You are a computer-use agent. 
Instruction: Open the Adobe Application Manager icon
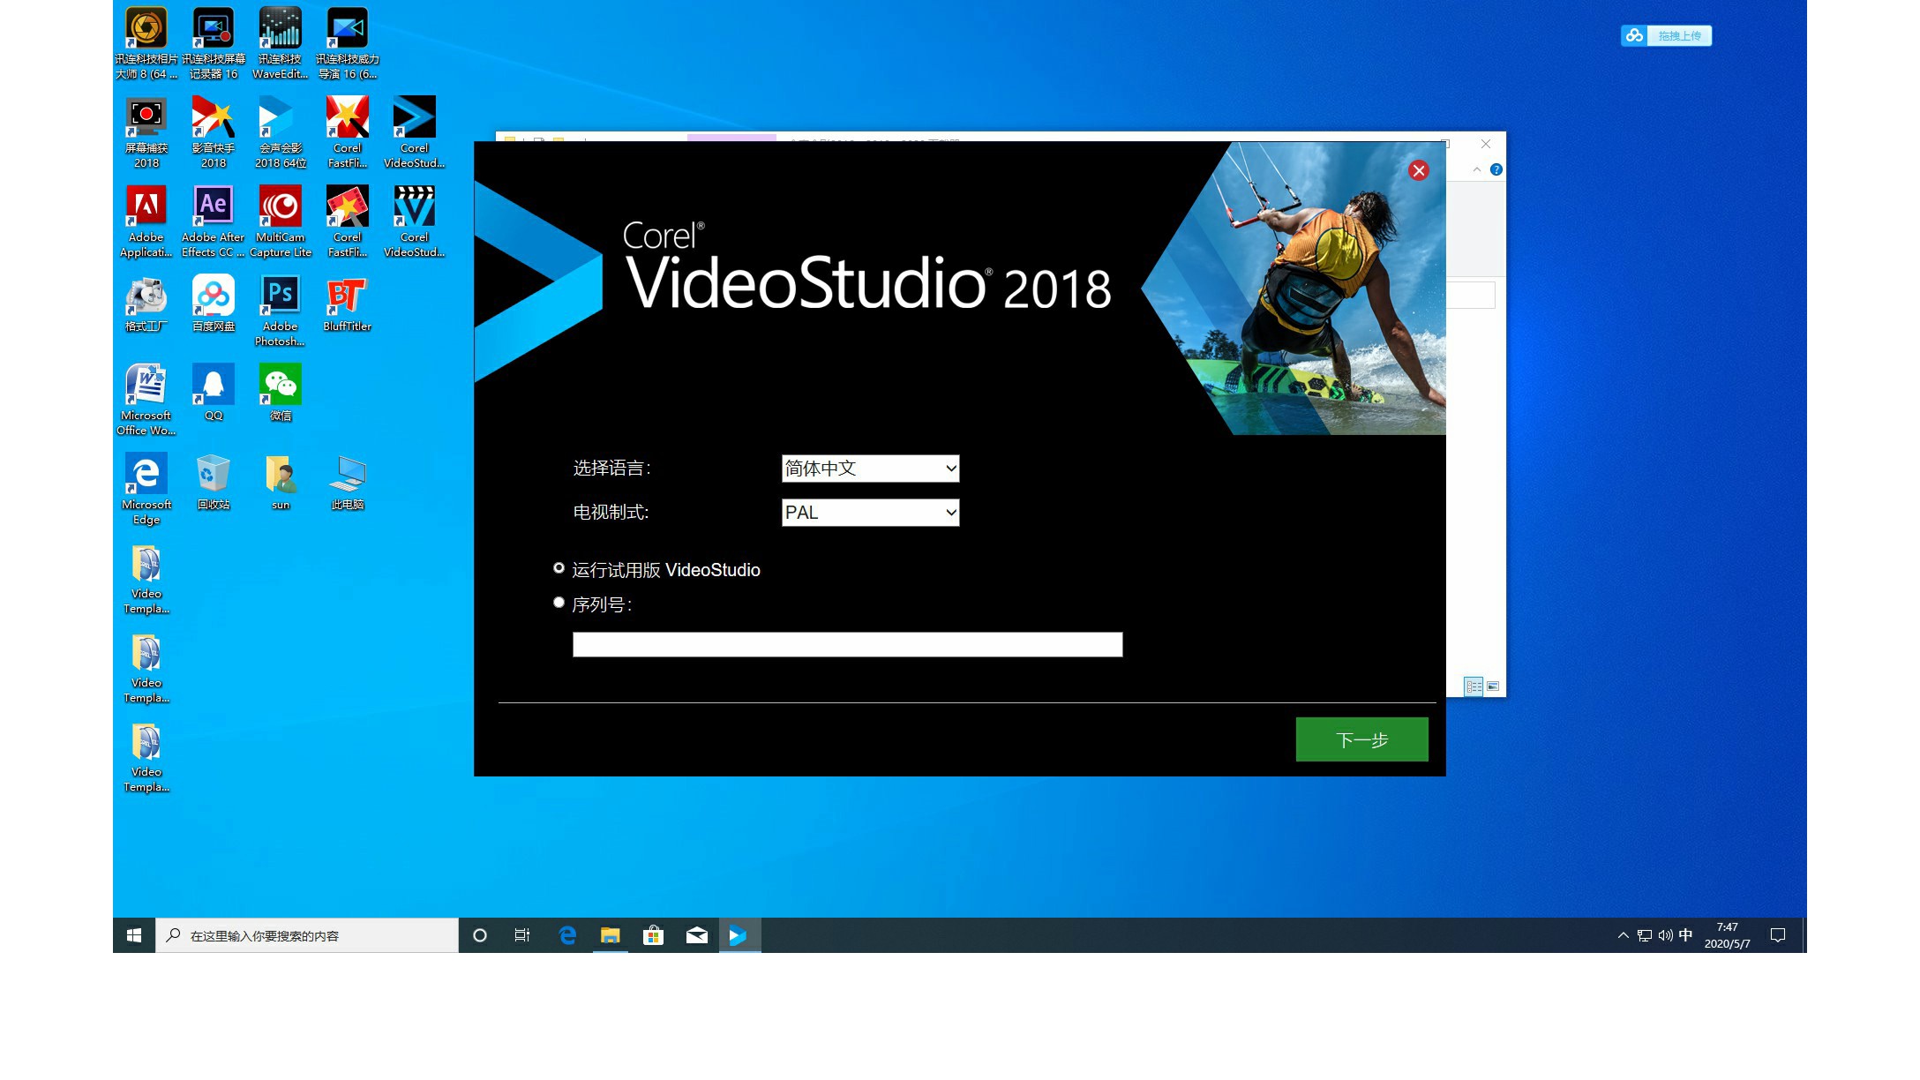click(146, 221)
